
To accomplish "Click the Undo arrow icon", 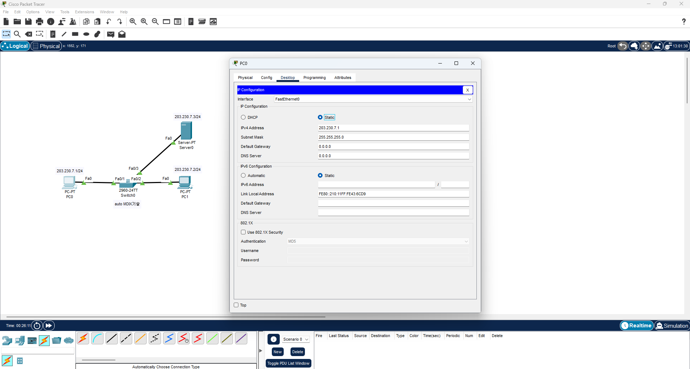I will pyautogui.click(x=109, y=22).
